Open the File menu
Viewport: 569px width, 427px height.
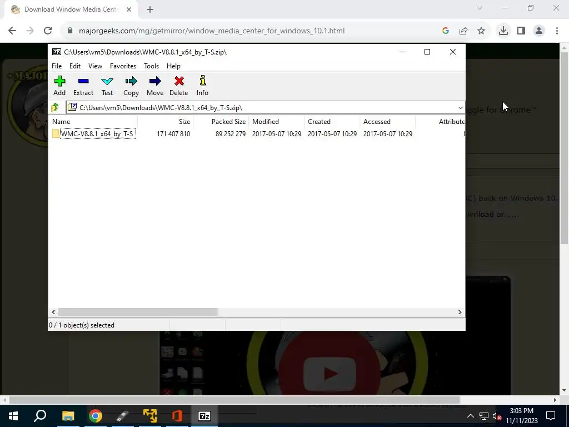coord(57,66)
